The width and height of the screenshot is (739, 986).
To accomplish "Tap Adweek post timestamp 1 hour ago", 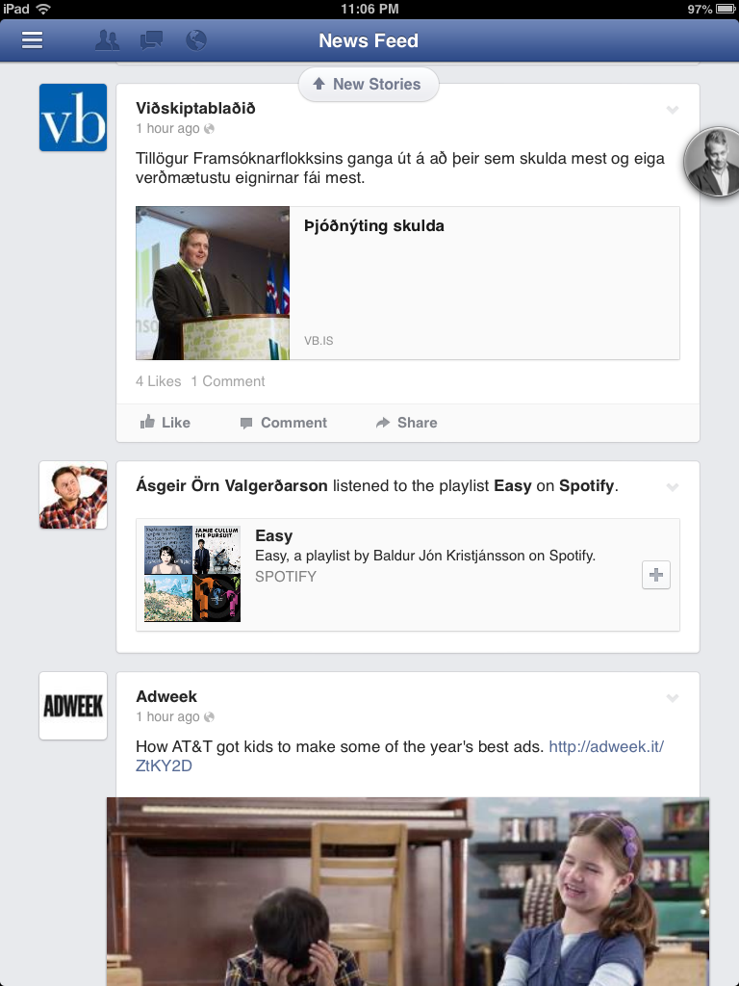I will tap(167, 716).
